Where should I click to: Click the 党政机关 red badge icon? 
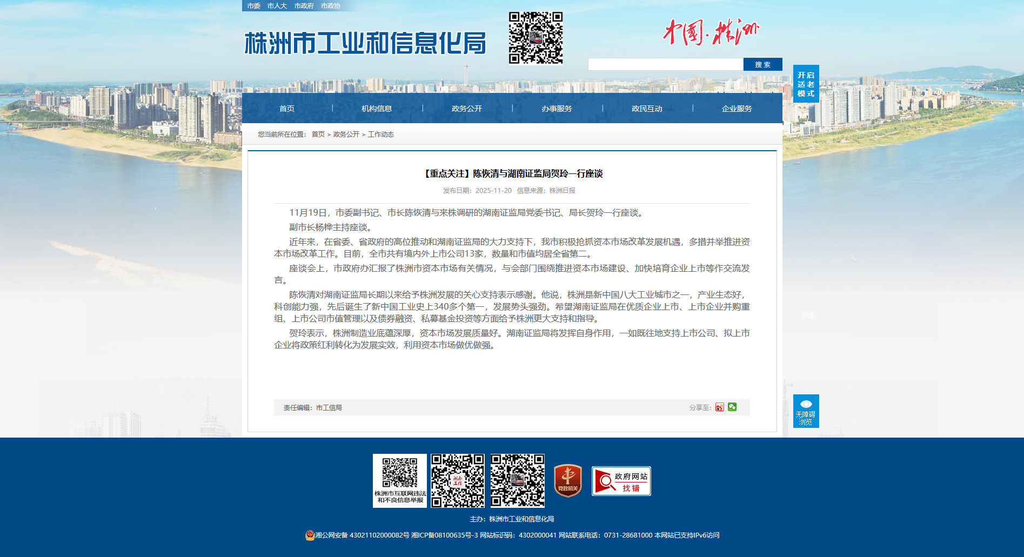(x=567, y=480)
